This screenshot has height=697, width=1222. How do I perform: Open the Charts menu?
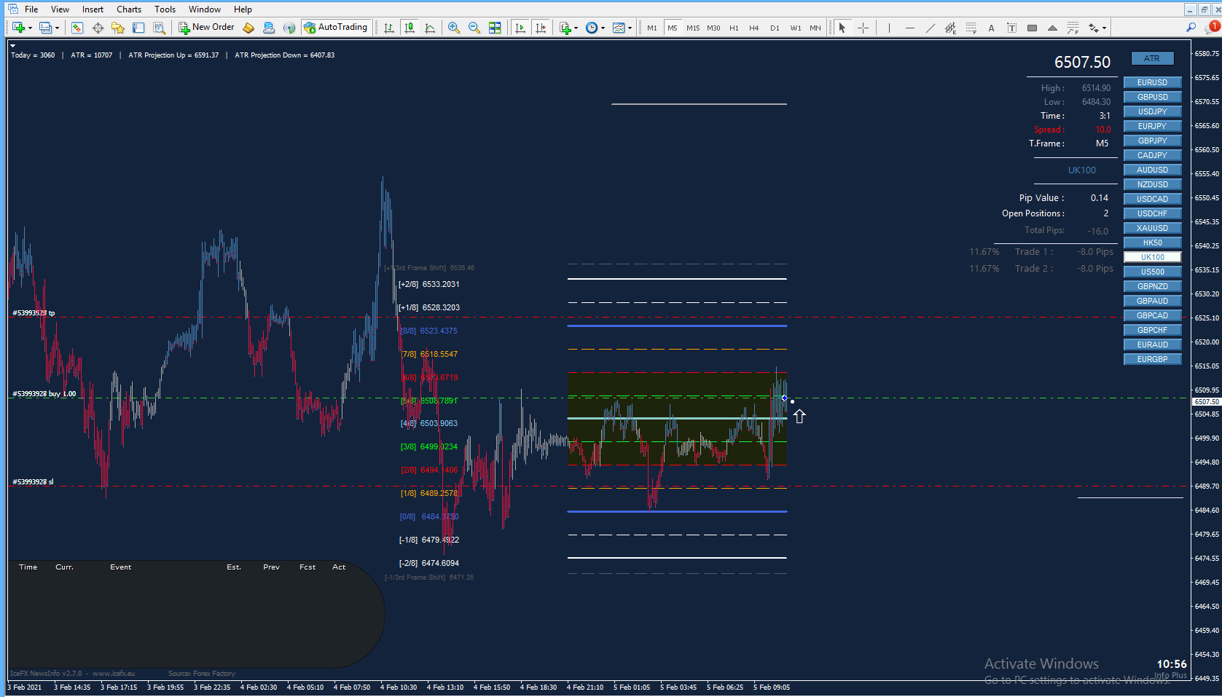pyautogui.click(x=129, y=9)
